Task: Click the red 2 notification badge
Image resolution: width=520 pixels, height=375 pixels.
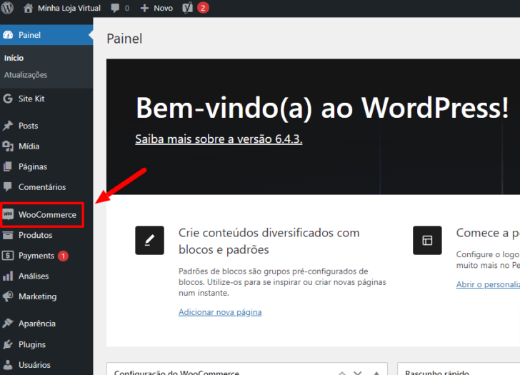Action: (x=203, y=8)
